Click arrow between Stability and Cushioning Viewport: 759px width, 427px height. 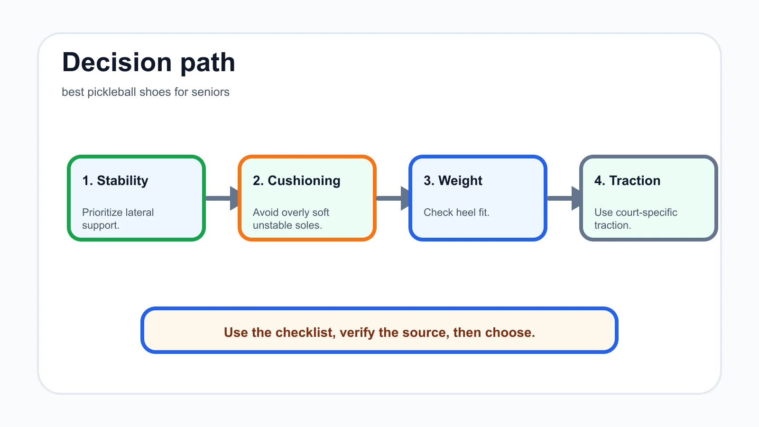coord(222,198)
